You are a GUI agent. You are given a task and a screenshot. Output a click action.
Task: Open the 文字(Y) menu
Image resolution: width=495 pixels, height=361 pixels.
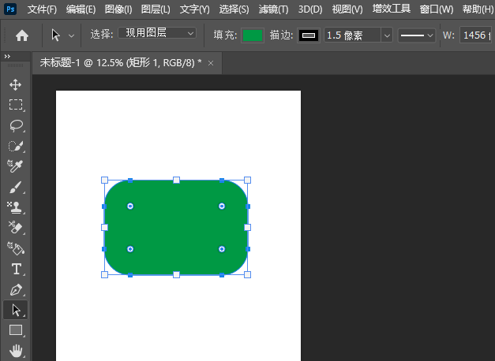pos(195,9)
